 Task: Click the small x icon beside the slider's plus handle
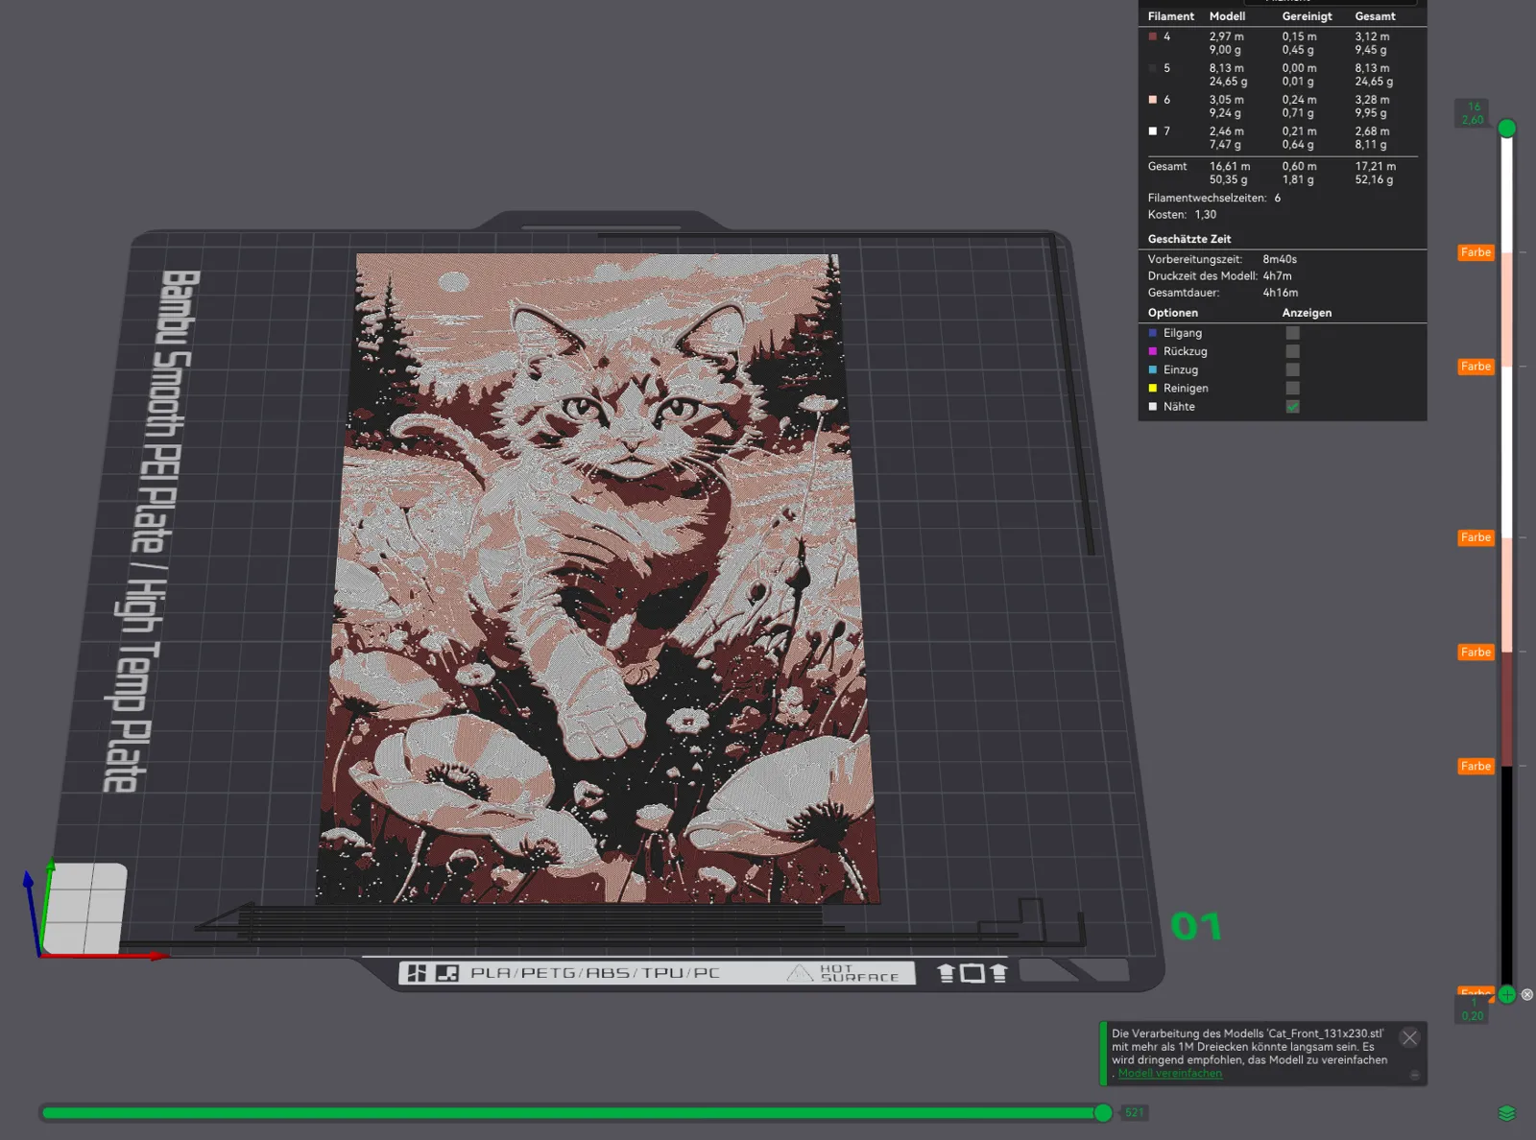point(1527,995)
